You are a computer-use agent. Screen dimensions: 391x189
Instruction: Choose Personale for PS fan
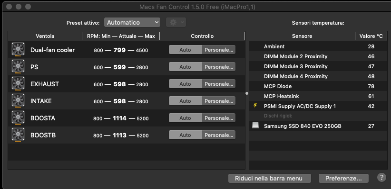(219, 67)
